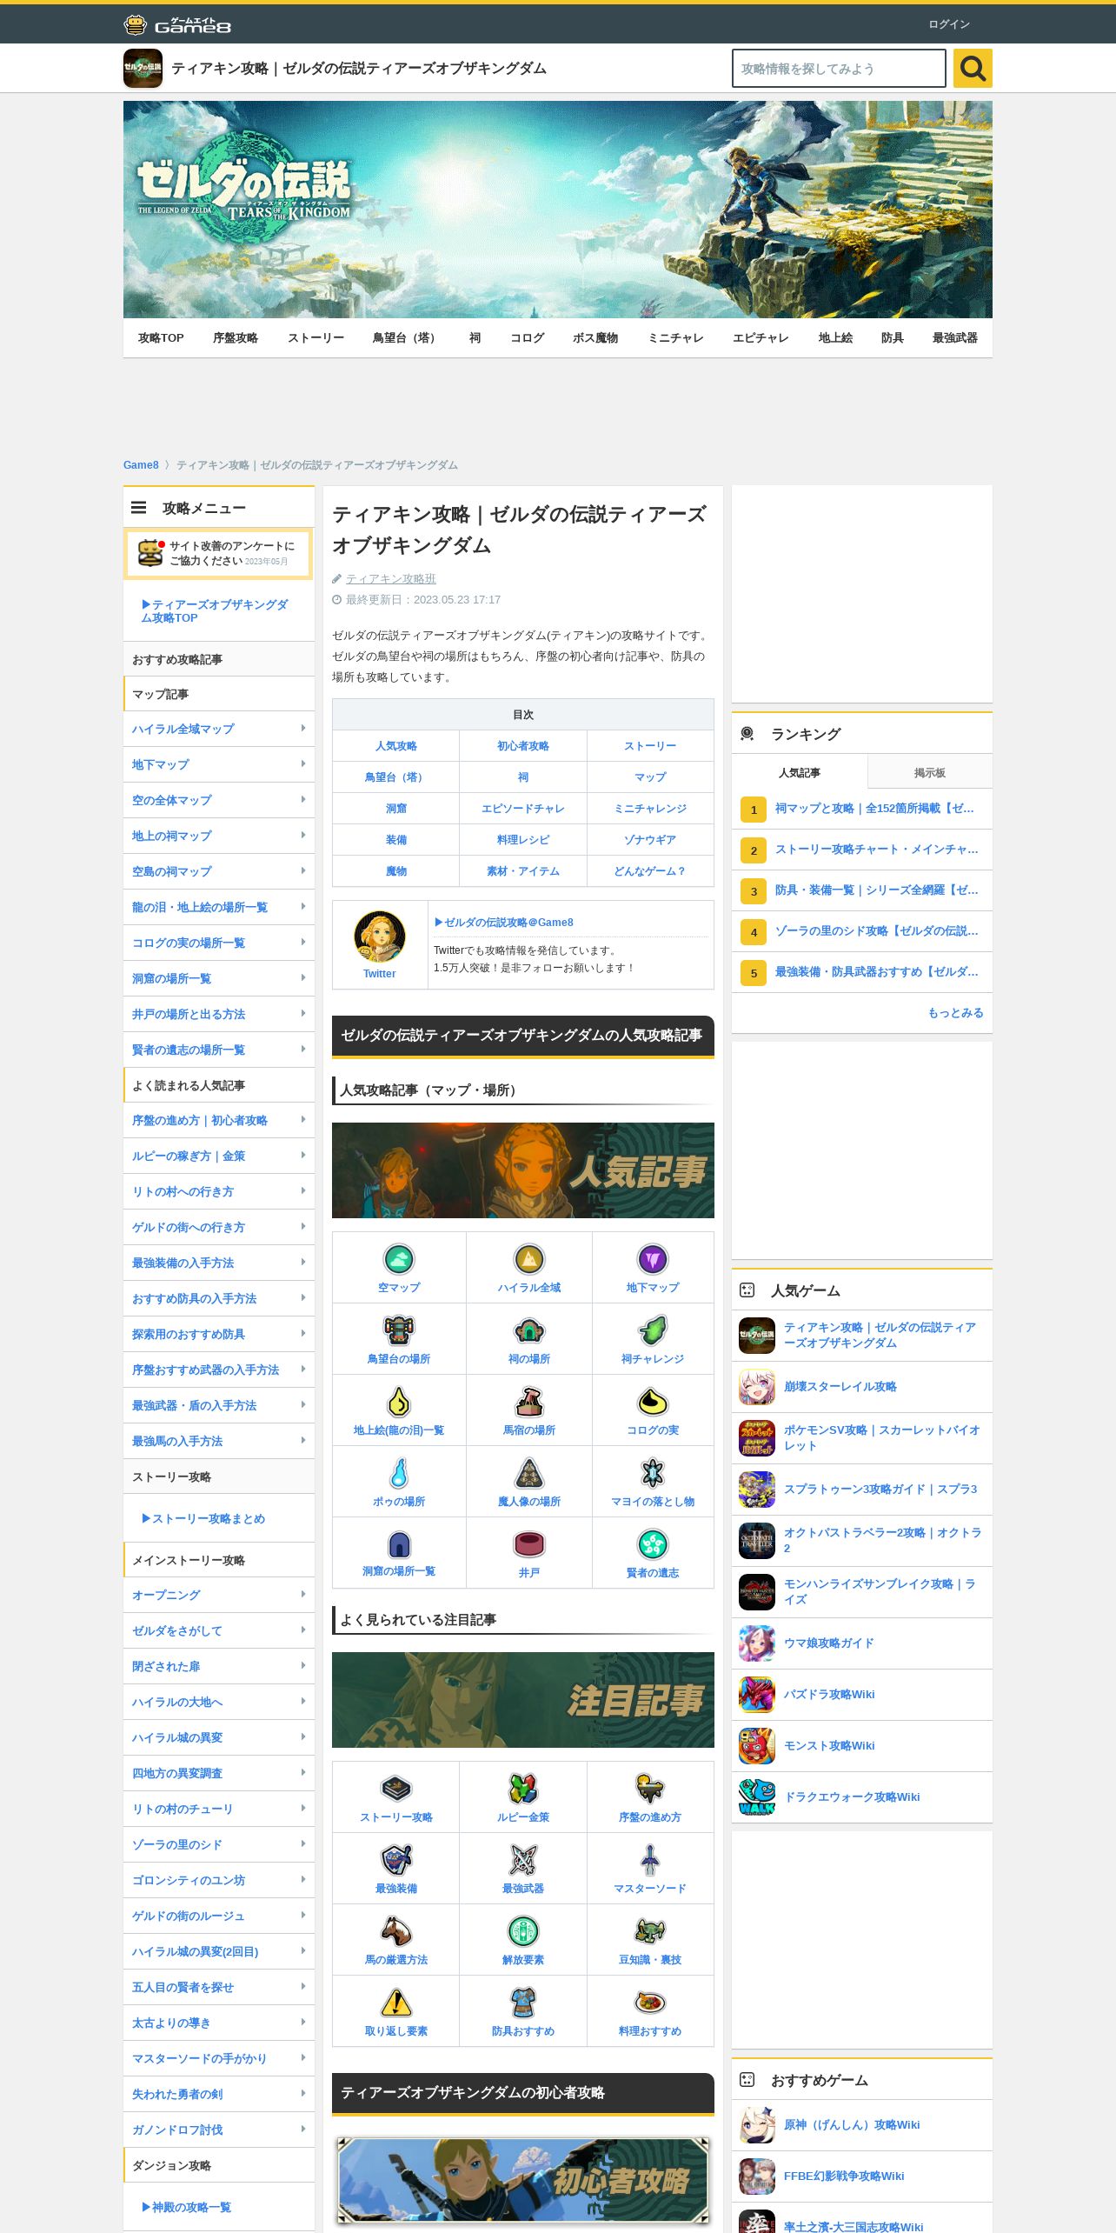Open the 原神（げんしん）攻略Wiki link
The width and height of the screenshot is (1116, 2233).
coord(852,2124)
